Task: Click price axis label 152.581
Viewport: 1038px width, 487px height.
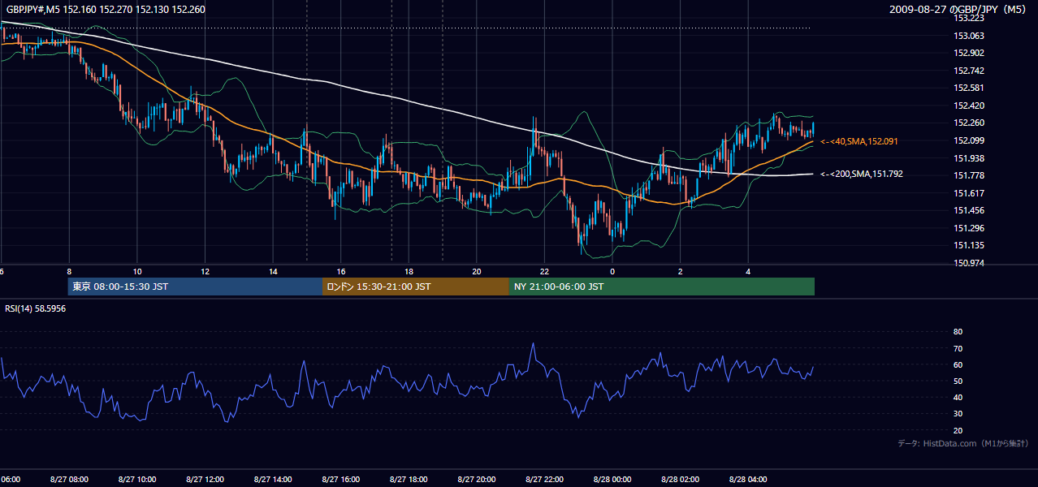Action: tap(969, 88)
